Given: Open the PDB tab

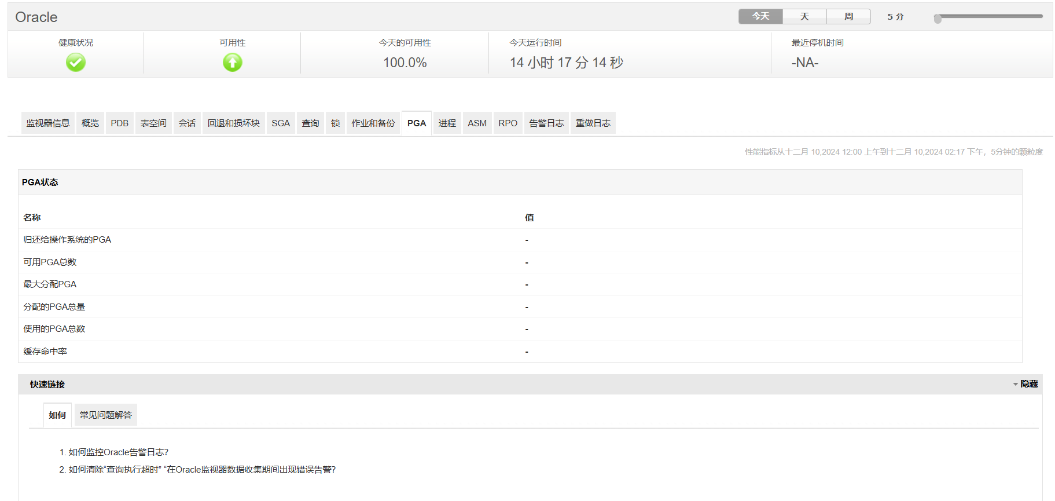Looking at the screenshot, I should point(120,123).
